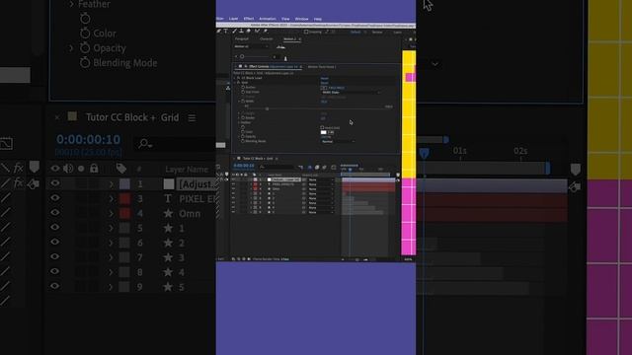Click the star icon of shape layer 1
This screenshot has width=632, height=355.
point(168,228)
